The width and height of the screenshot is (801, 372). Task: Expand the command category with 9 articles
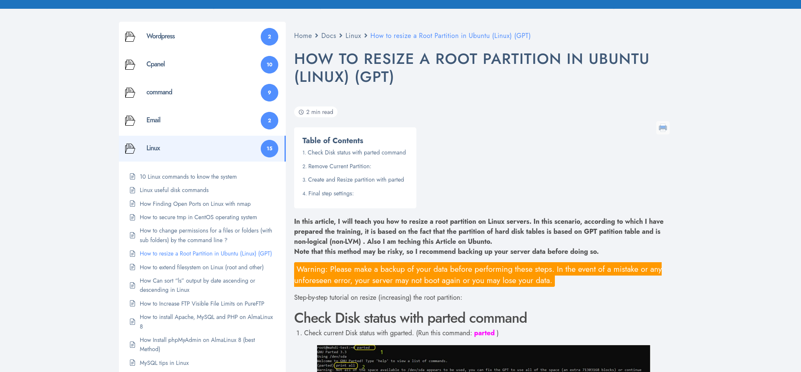(270, 93)
